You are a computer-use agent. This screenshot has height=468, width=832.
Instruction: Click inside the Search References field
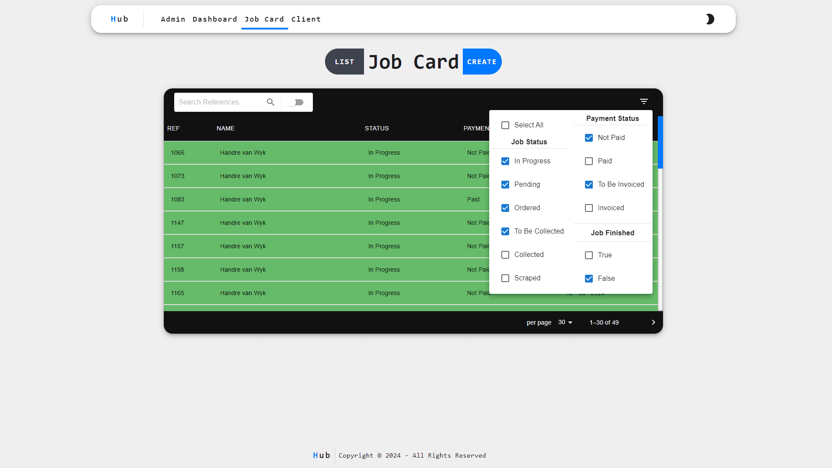click(x=217, y=102)
